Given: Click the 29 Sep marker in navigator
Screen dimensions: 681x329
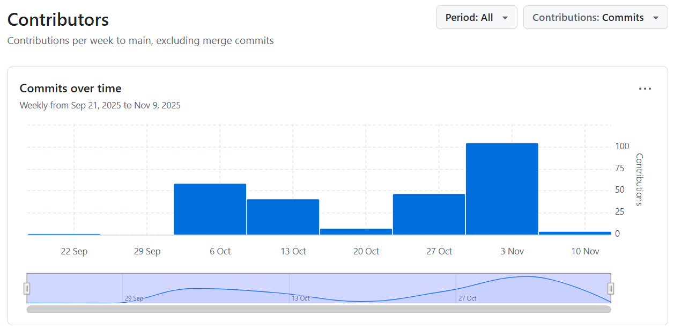Looking at the screenshot, I should tap(134, 298).
